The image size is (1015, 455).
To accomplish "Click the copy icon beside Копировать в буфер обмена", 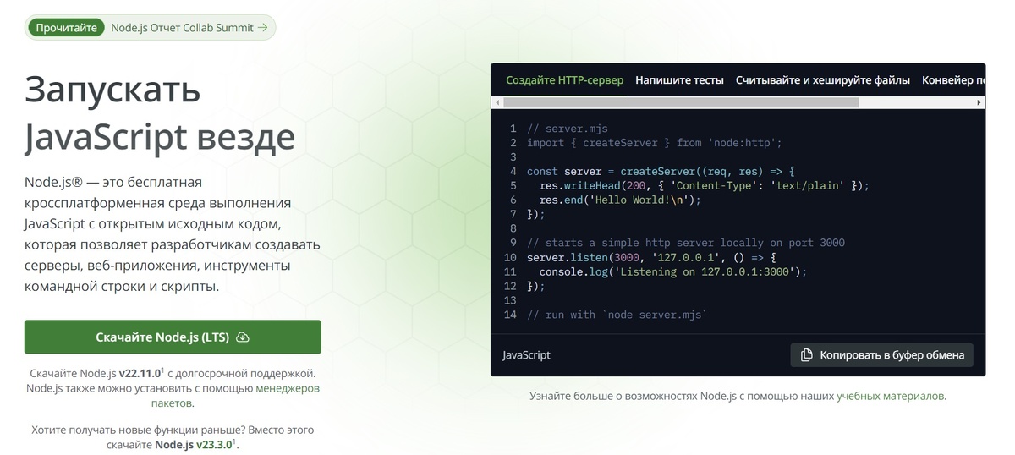I will [807, 354].
